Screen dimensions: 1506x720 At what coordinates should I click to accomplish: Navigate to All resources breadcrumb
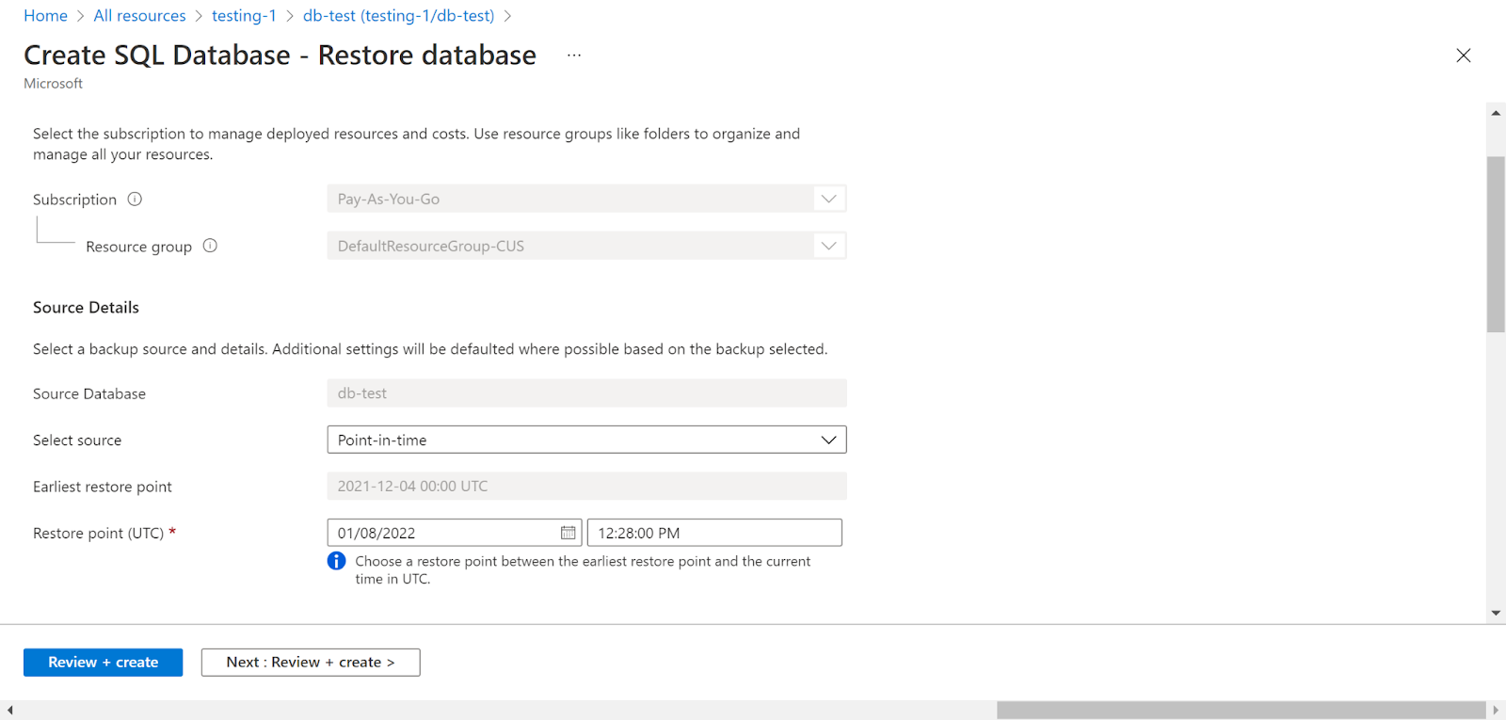point(139,16)
